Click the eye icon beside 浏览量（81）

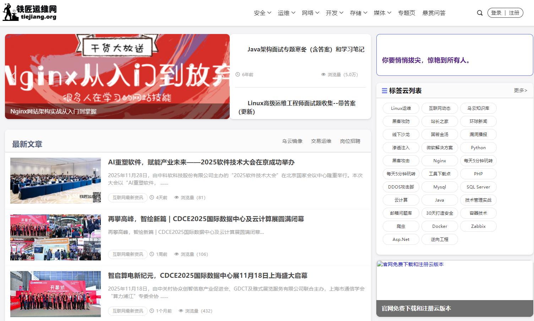[176, 197]
